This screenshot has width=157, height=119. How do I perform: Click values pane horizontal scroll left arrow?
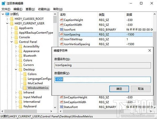[61, 111]
